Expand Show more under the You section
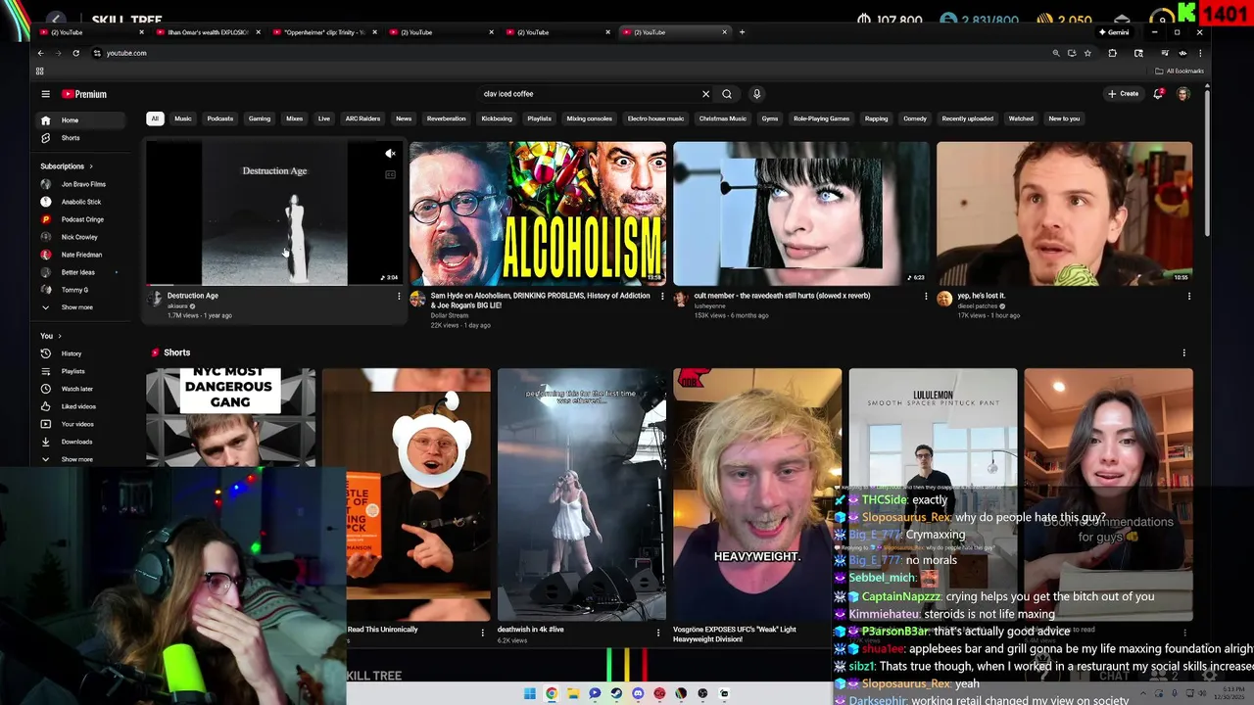Image resolution: width=1254 pixels, height=705 pixels. coord(76,459)
